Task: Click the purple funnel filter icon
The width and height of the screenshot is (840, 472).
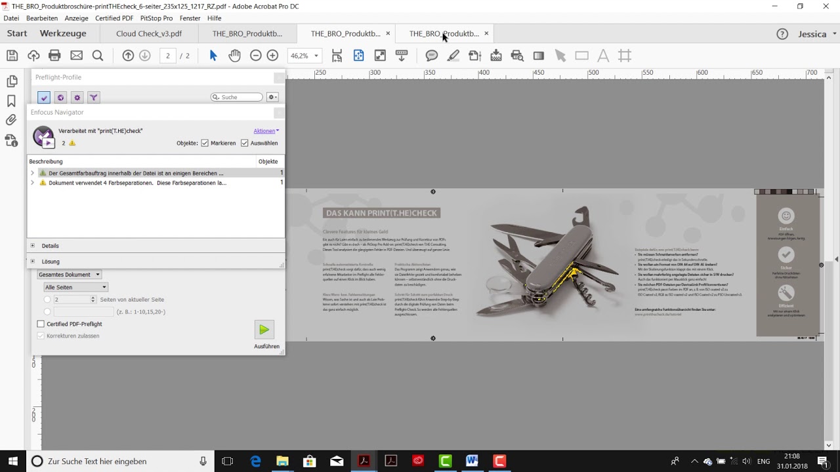Action: [x=94, y=98]
